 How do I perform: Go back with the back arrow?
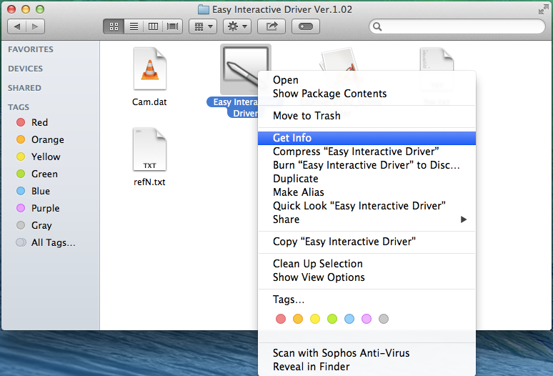point(17,26)
